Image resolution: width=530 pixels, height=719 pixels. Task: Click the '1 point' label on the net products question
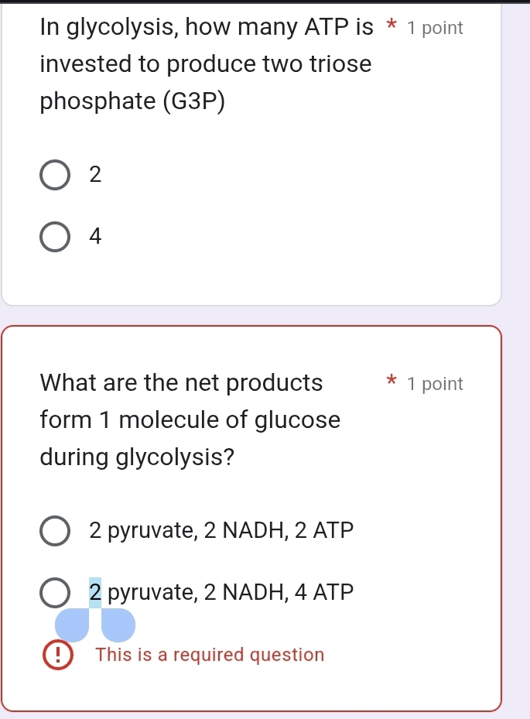click(435, 384)
